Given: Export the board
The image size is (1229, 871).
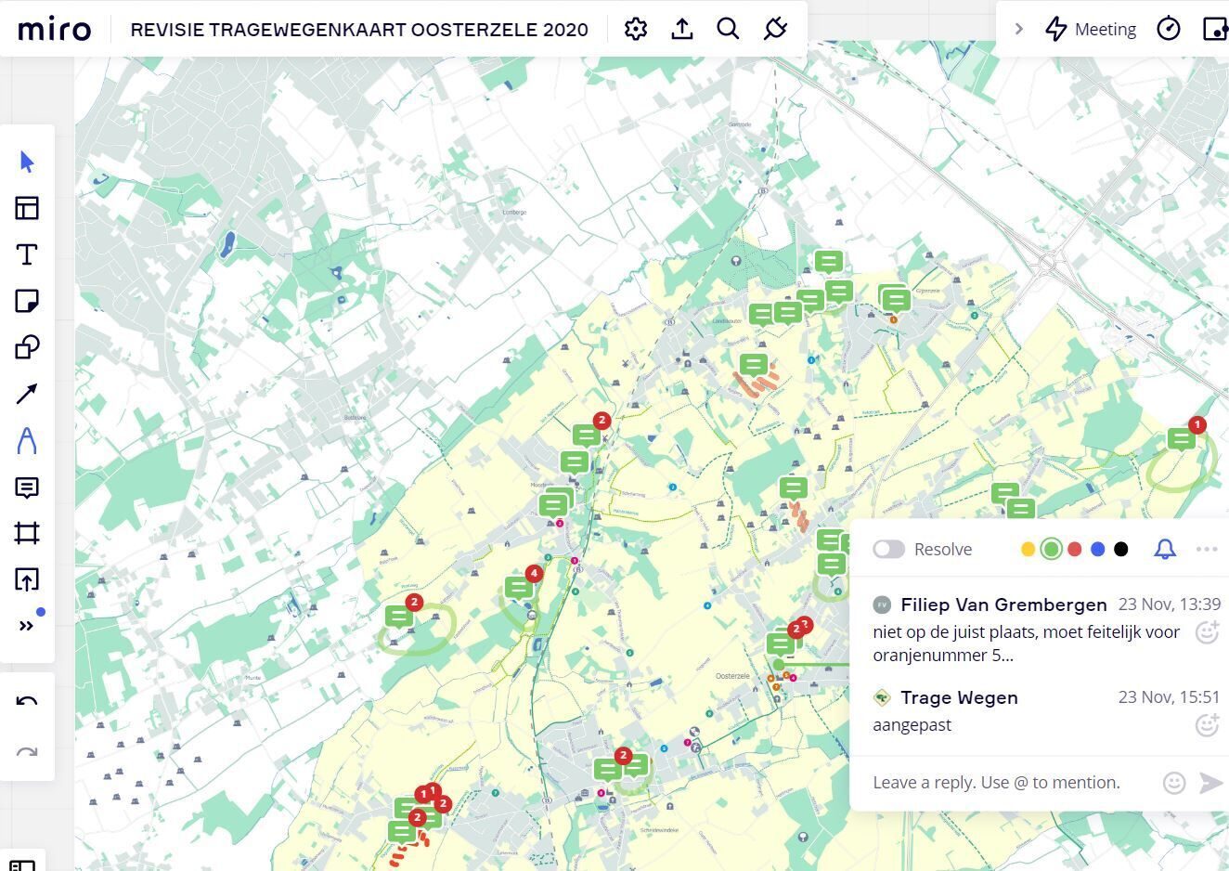Looking at the screenshot, I should coord(682,29).
